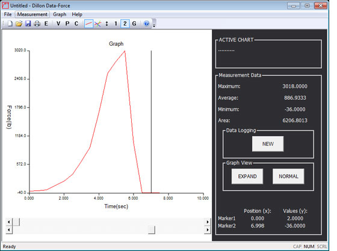The width and height of the screenshot is (337, 251).
Task: Click the EXPAND graph view button
Action: click(x=247, y=176)
